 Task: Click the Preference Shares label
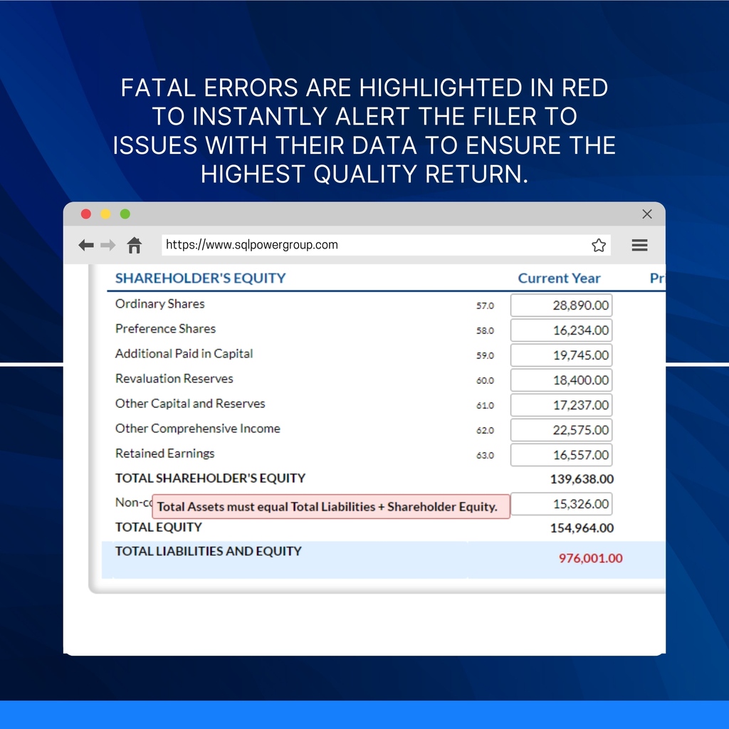click(x=165, y=329)
